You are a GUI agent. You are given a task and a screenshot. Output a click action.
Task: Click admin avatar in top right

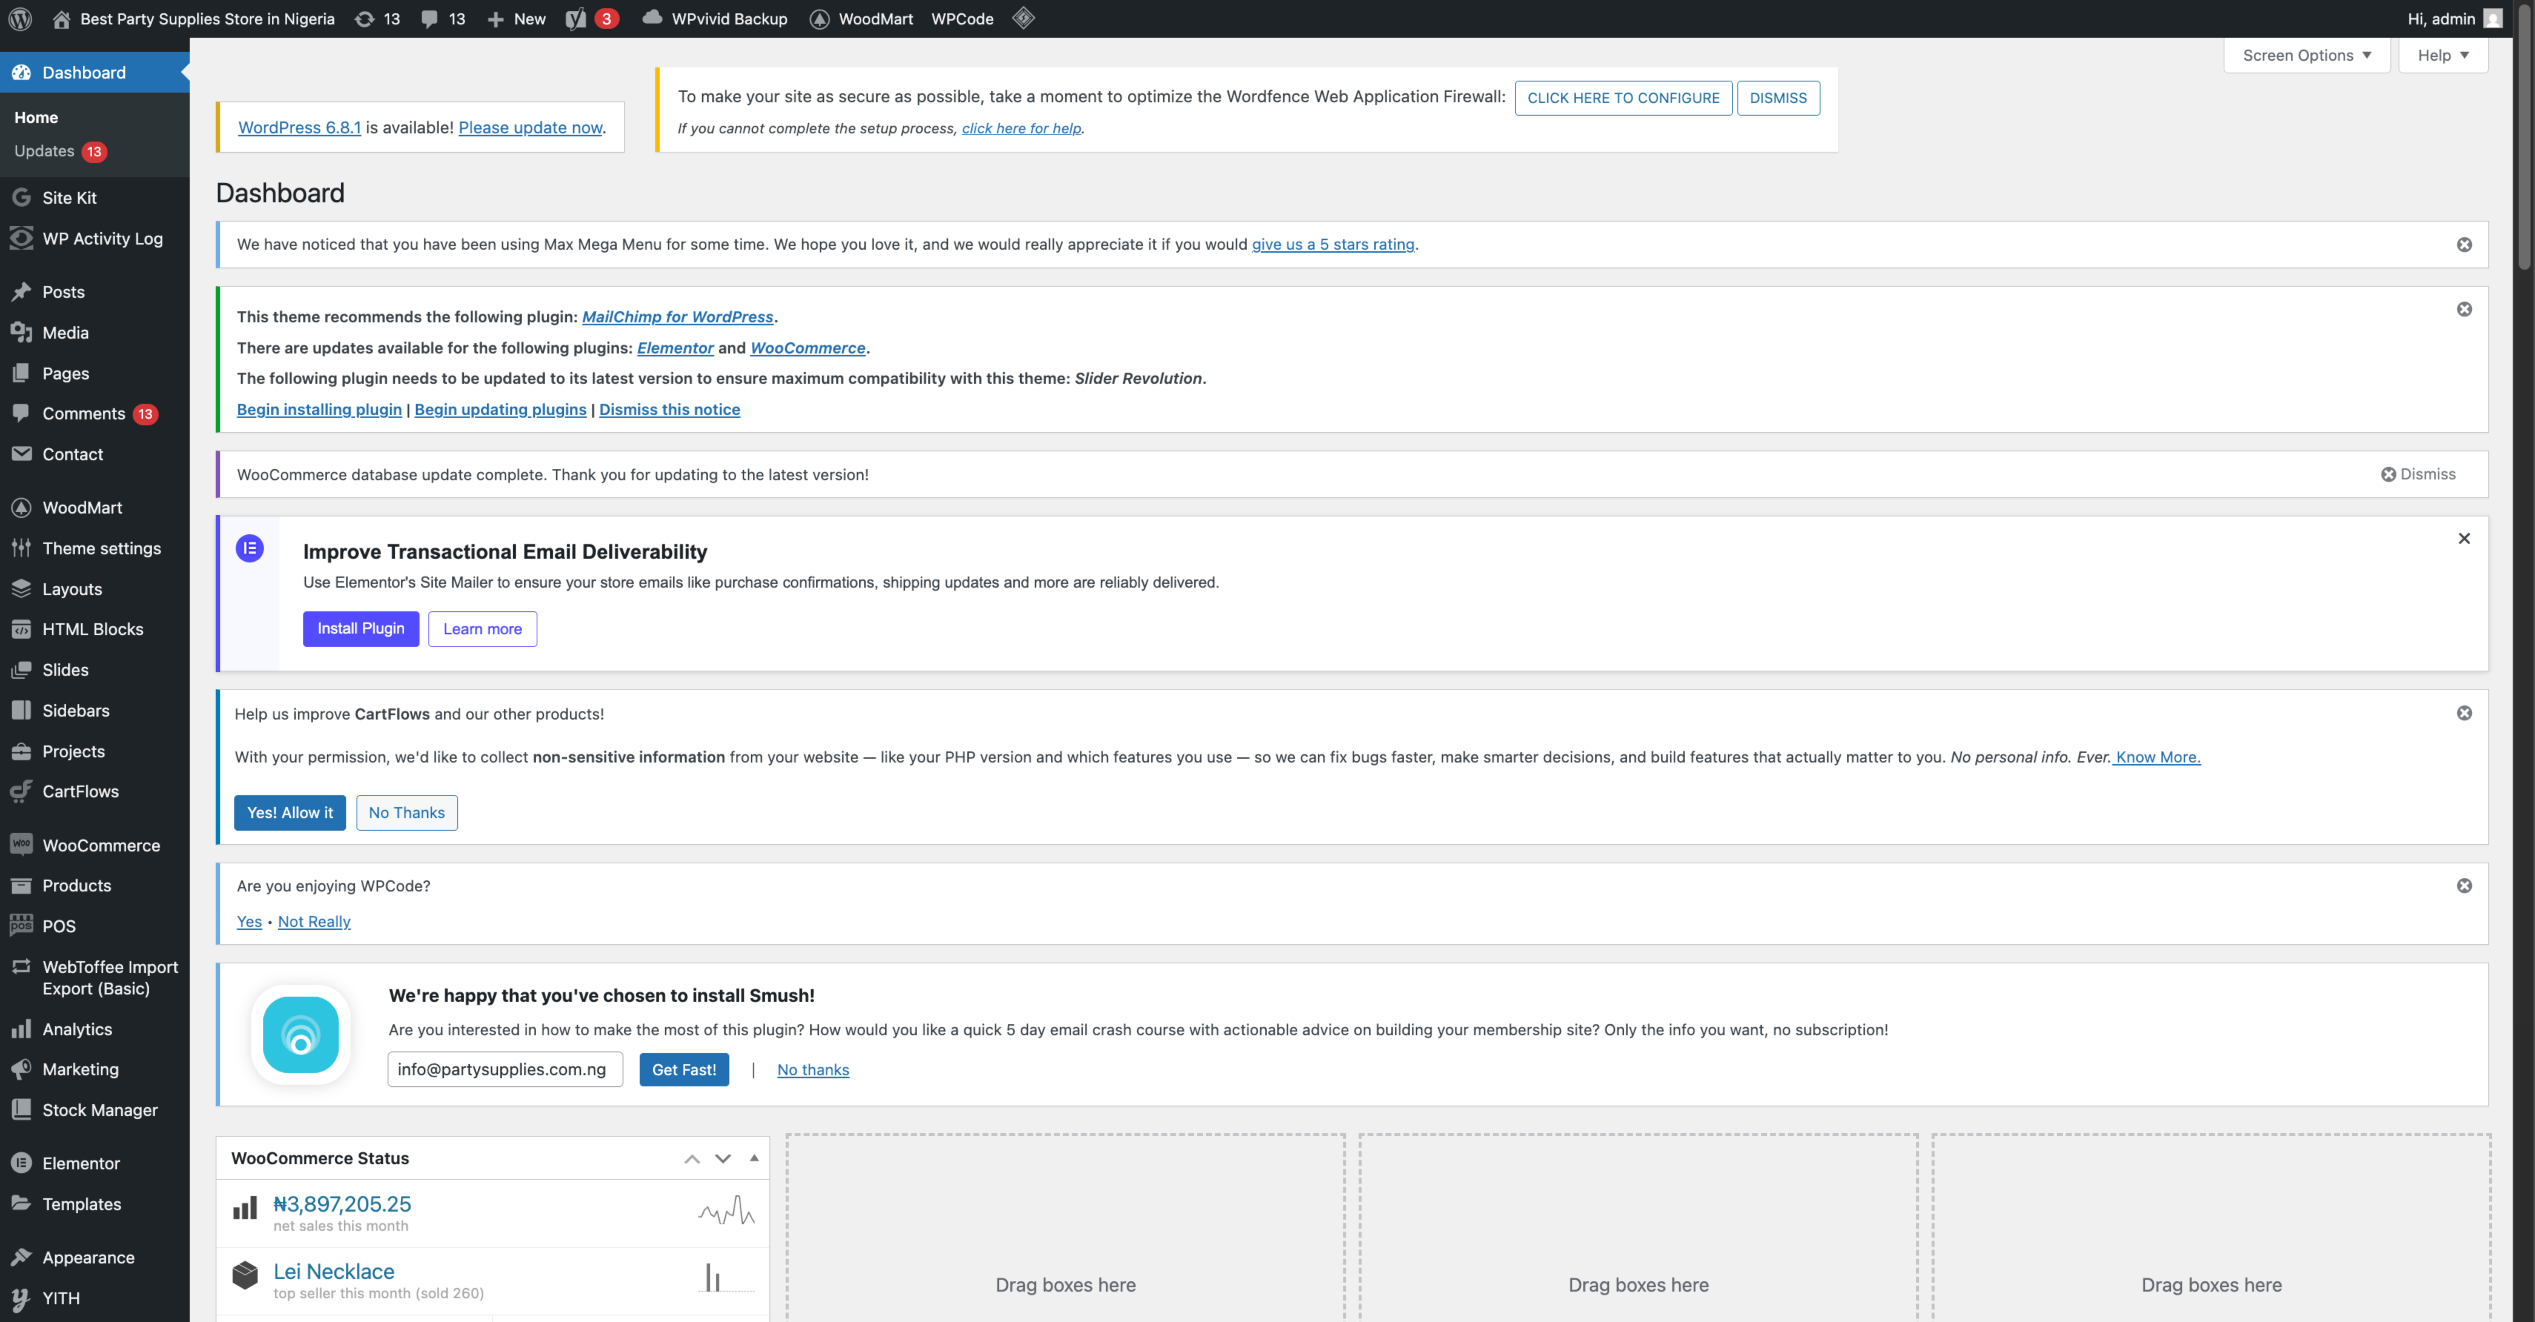click(x=2493, y=19)
